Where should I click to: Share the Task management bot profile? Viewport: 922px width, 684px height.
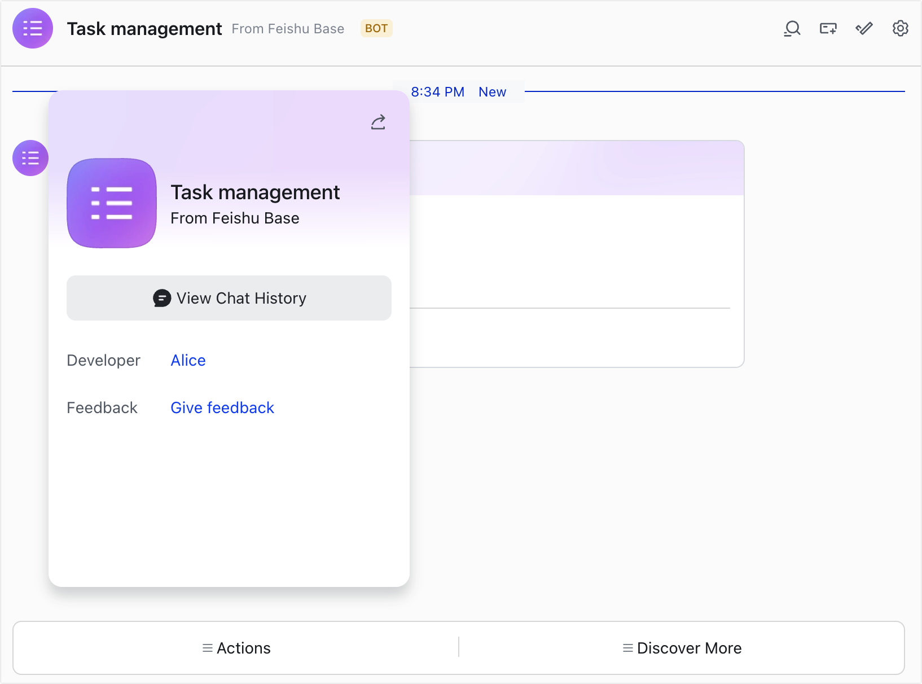(377, 122)
